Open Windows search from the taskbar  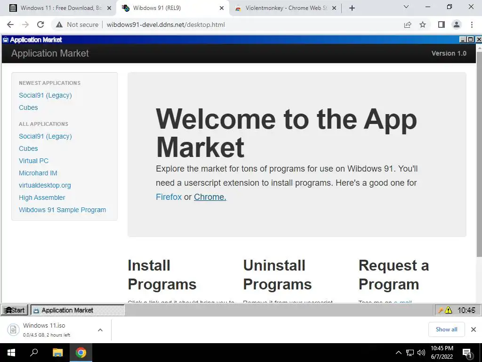coord(34,353)
